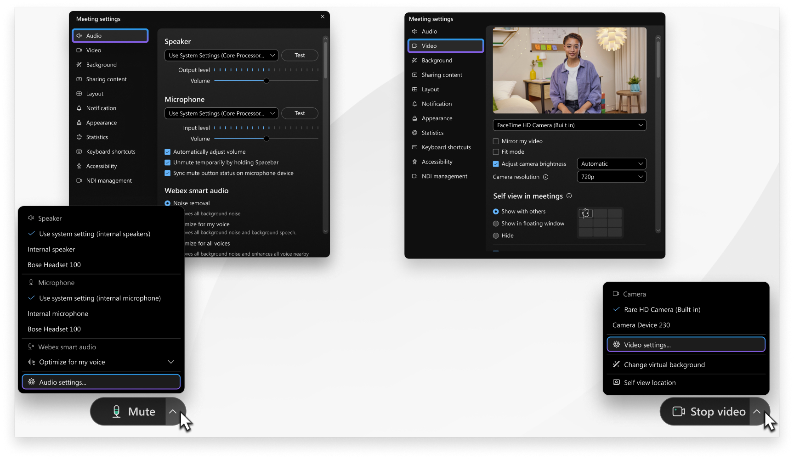Click the Mute button
The image size is (794, 459).
[128, 411]
